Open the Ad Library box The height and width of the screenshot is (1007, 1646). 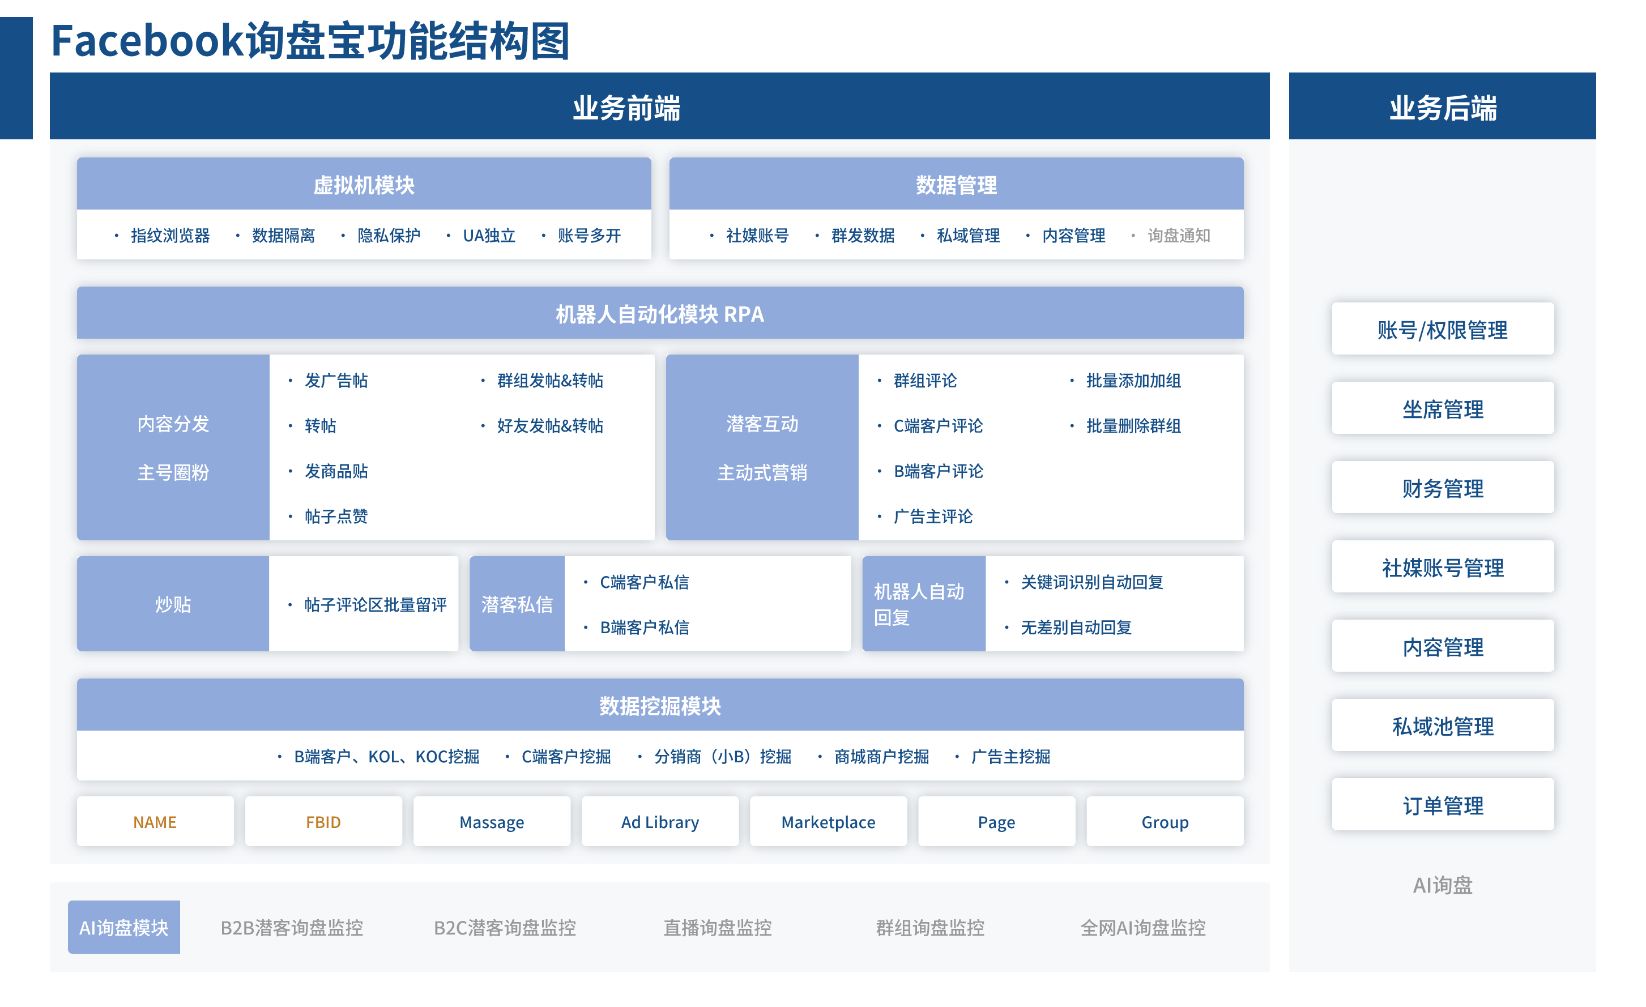pyautogui.click(x=660, y=822)
